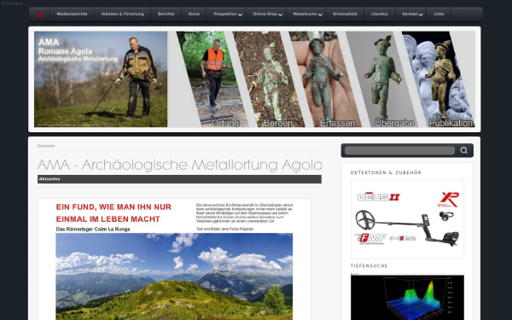Click the Erfassen banner image

(325, 79)
